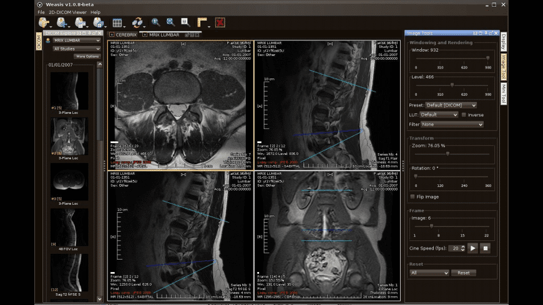Screen dimensions: 543x305
Task: Open the Filter None dropdown
Action: click(452, 124)
